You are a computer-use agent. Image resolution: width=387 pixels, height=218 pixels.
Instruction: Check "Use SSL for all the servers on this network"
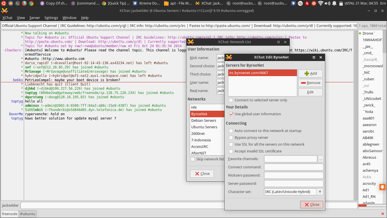pyautogui.click(x=231, y=144)
